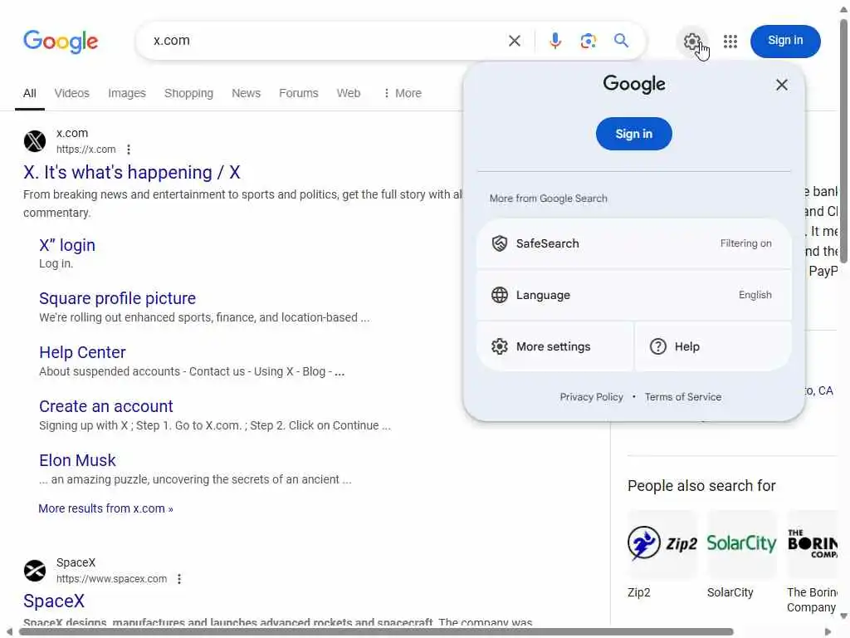Screen dimensions: 850x638
Task: Open the Privacy Policy link
Action: [x=591, y=397]
